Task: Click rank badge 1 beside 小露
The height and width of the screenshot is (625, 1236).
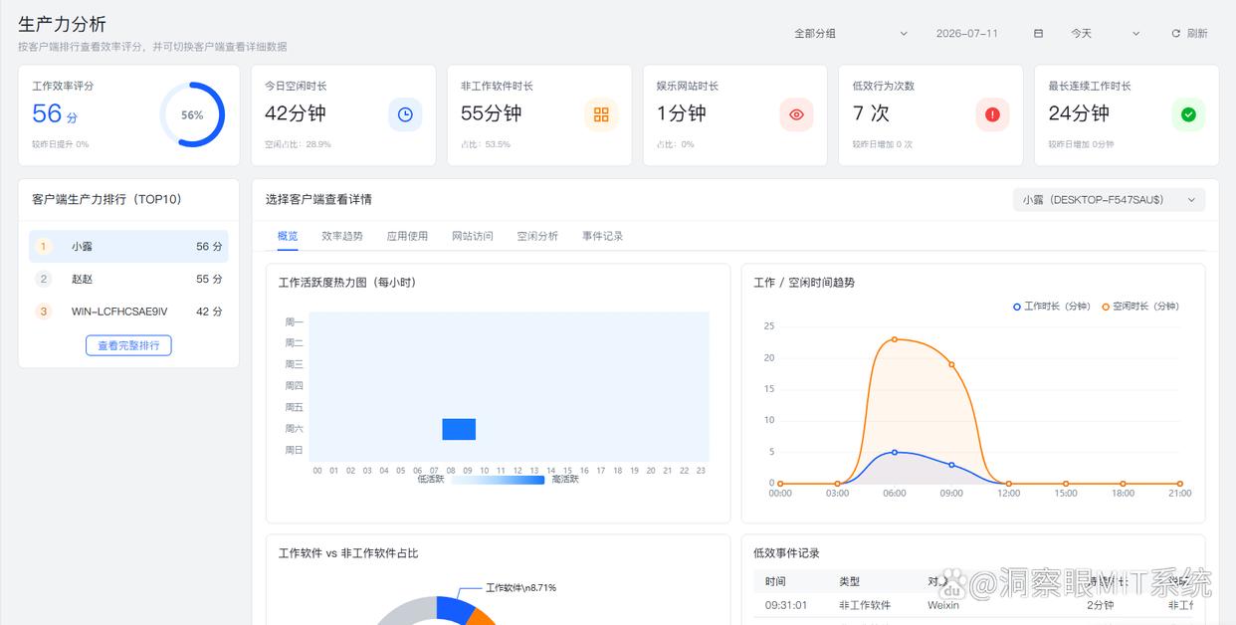Action: tap(43, 246)
